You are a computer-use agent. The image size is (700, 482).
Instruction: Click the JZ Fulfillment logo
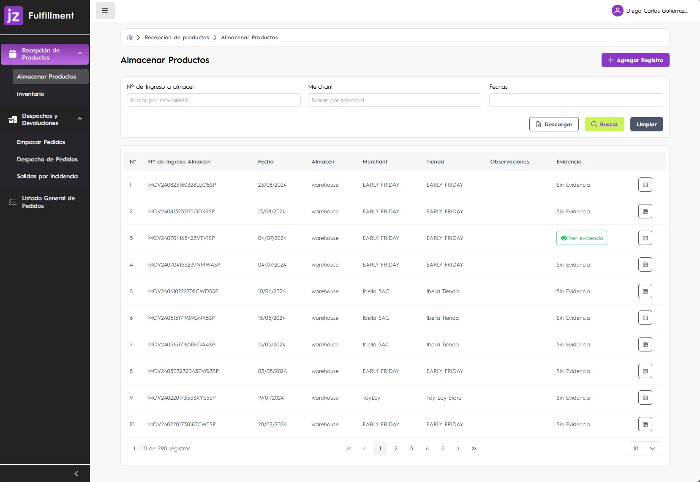[39, 16]
